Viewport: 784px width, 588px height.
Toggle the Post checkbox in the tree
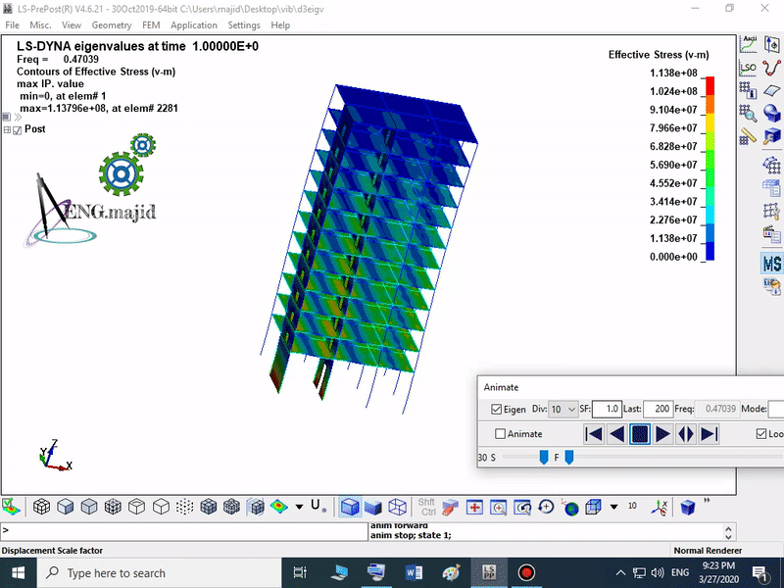tap(18, 129)
